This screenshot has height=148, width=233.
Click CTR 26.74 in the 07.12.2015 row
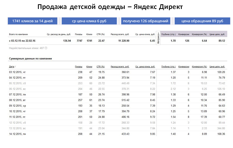101,95
